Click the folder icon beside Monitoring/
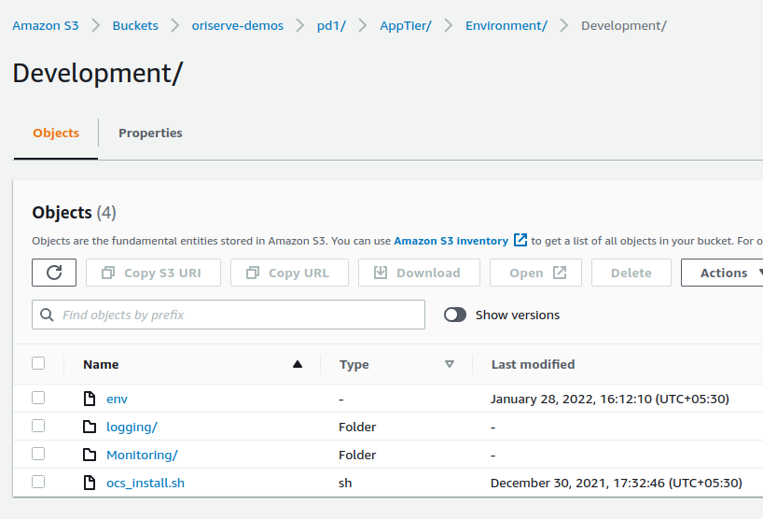 click(90, 455)
